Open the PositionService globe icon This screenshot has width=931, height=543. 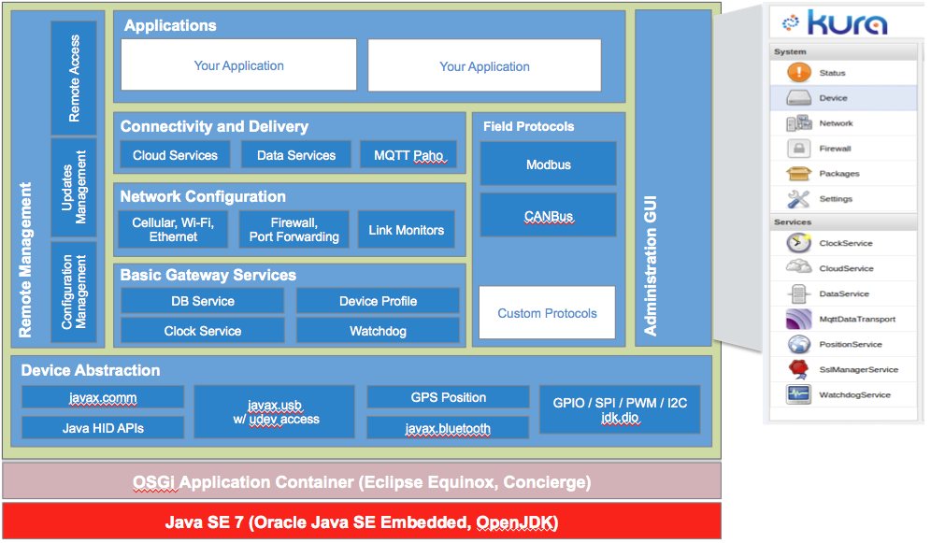[799, 344]
